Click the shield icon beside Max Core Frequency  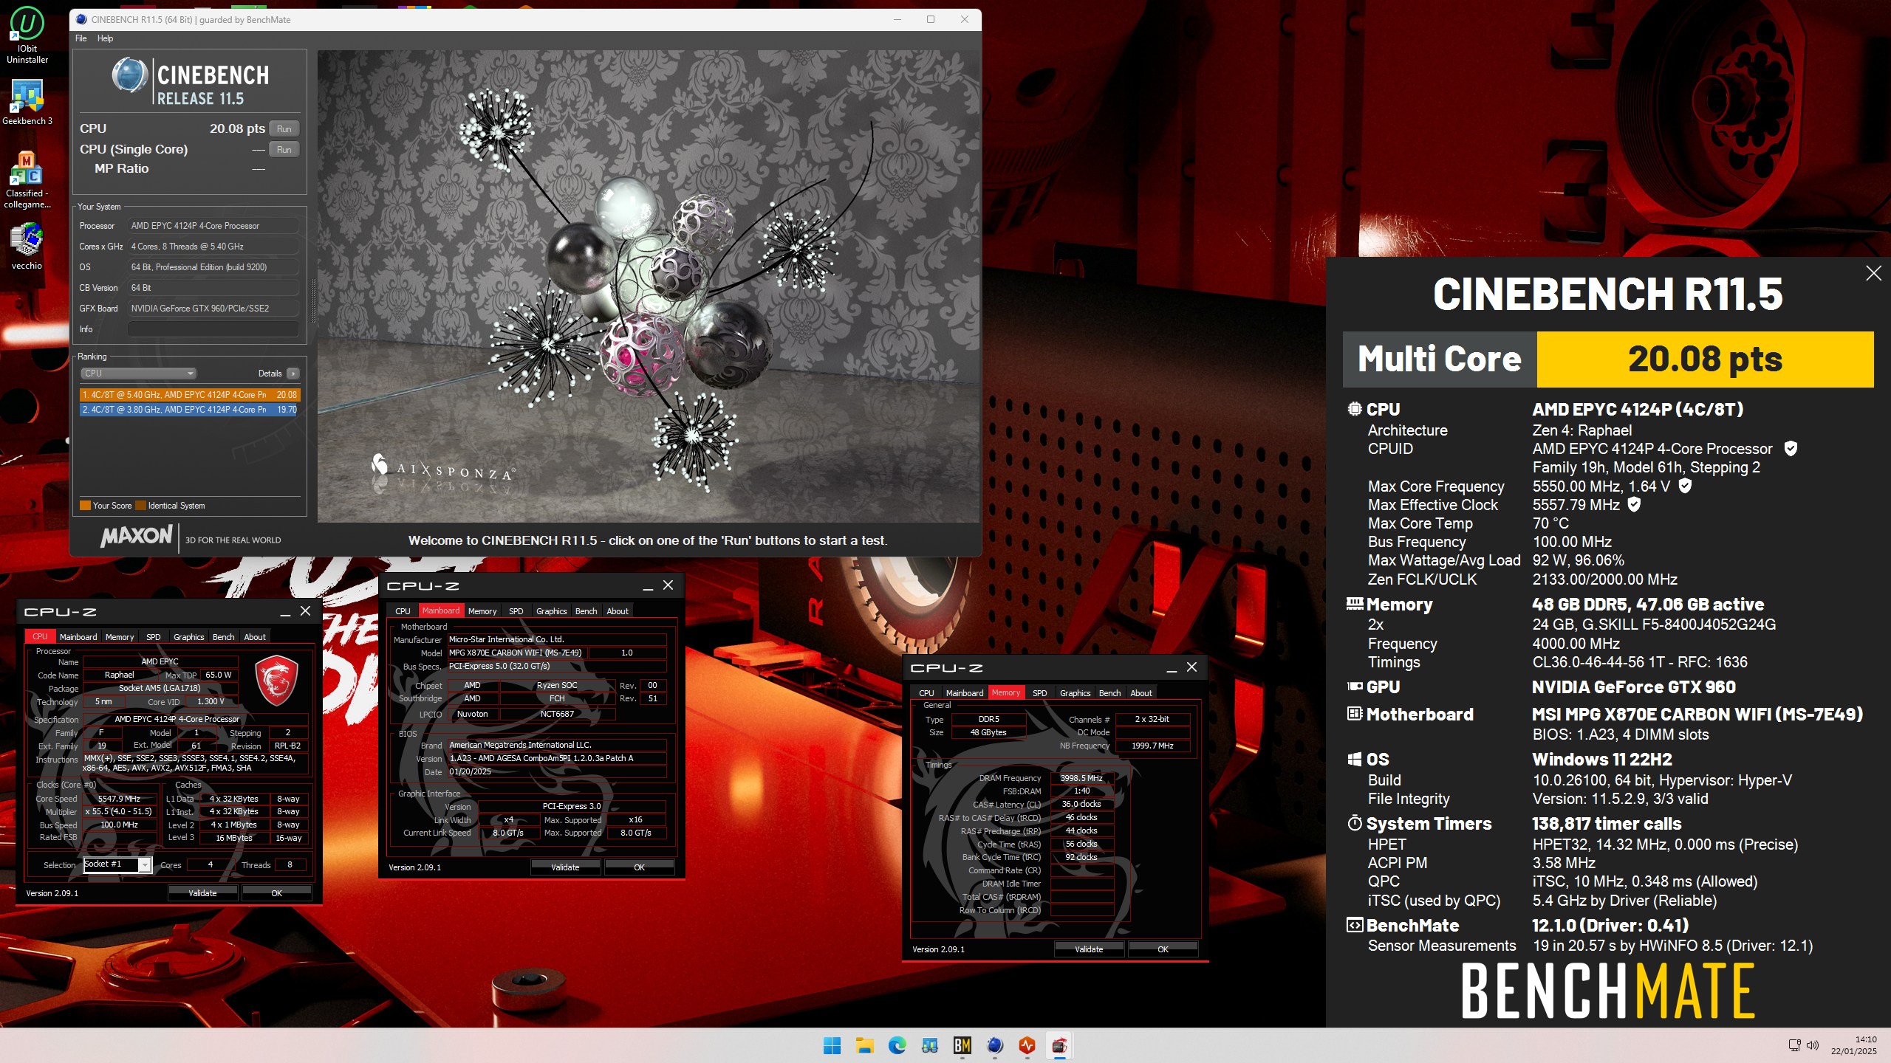pyautogui.click(x=1685, y=486)
